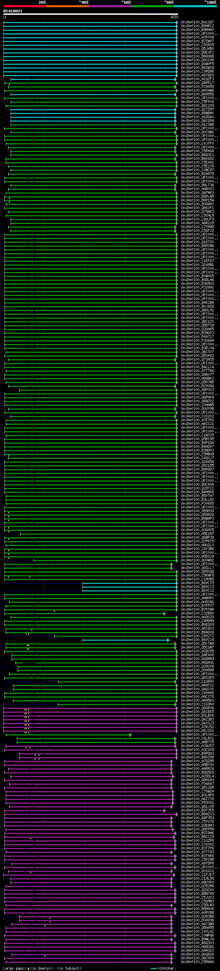Click the UniRef100_Q6C2V4 entry
This screenshot has height=971, width=220.
(x=197, y=106)
